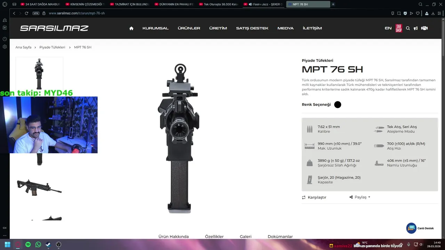This screenshot has height=250, width=445.
Task: Open the home icon in site navigation
Action: tap(131, 28)
